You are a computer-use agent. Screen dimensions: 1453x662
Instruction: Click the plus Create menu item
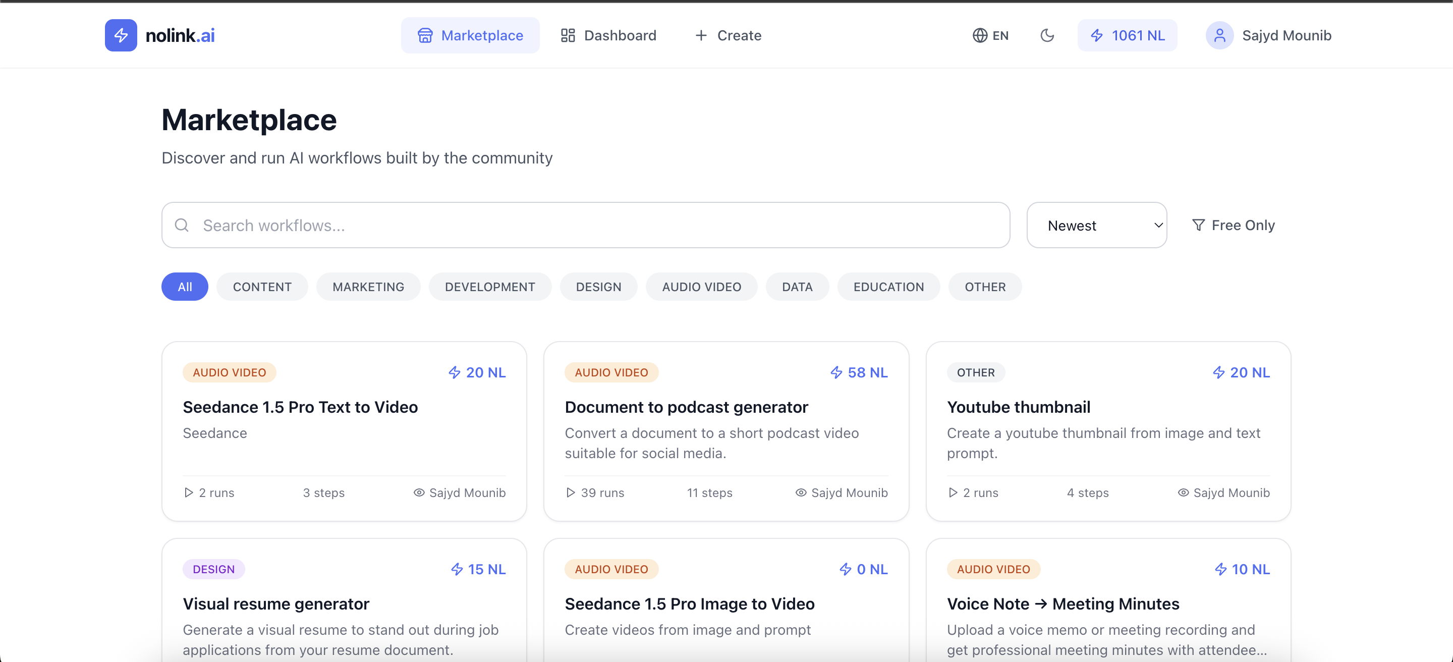point(728,35)
